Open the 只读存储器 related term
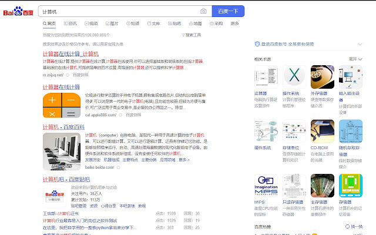Screen dimensions: 376x235 click(293, 202)
